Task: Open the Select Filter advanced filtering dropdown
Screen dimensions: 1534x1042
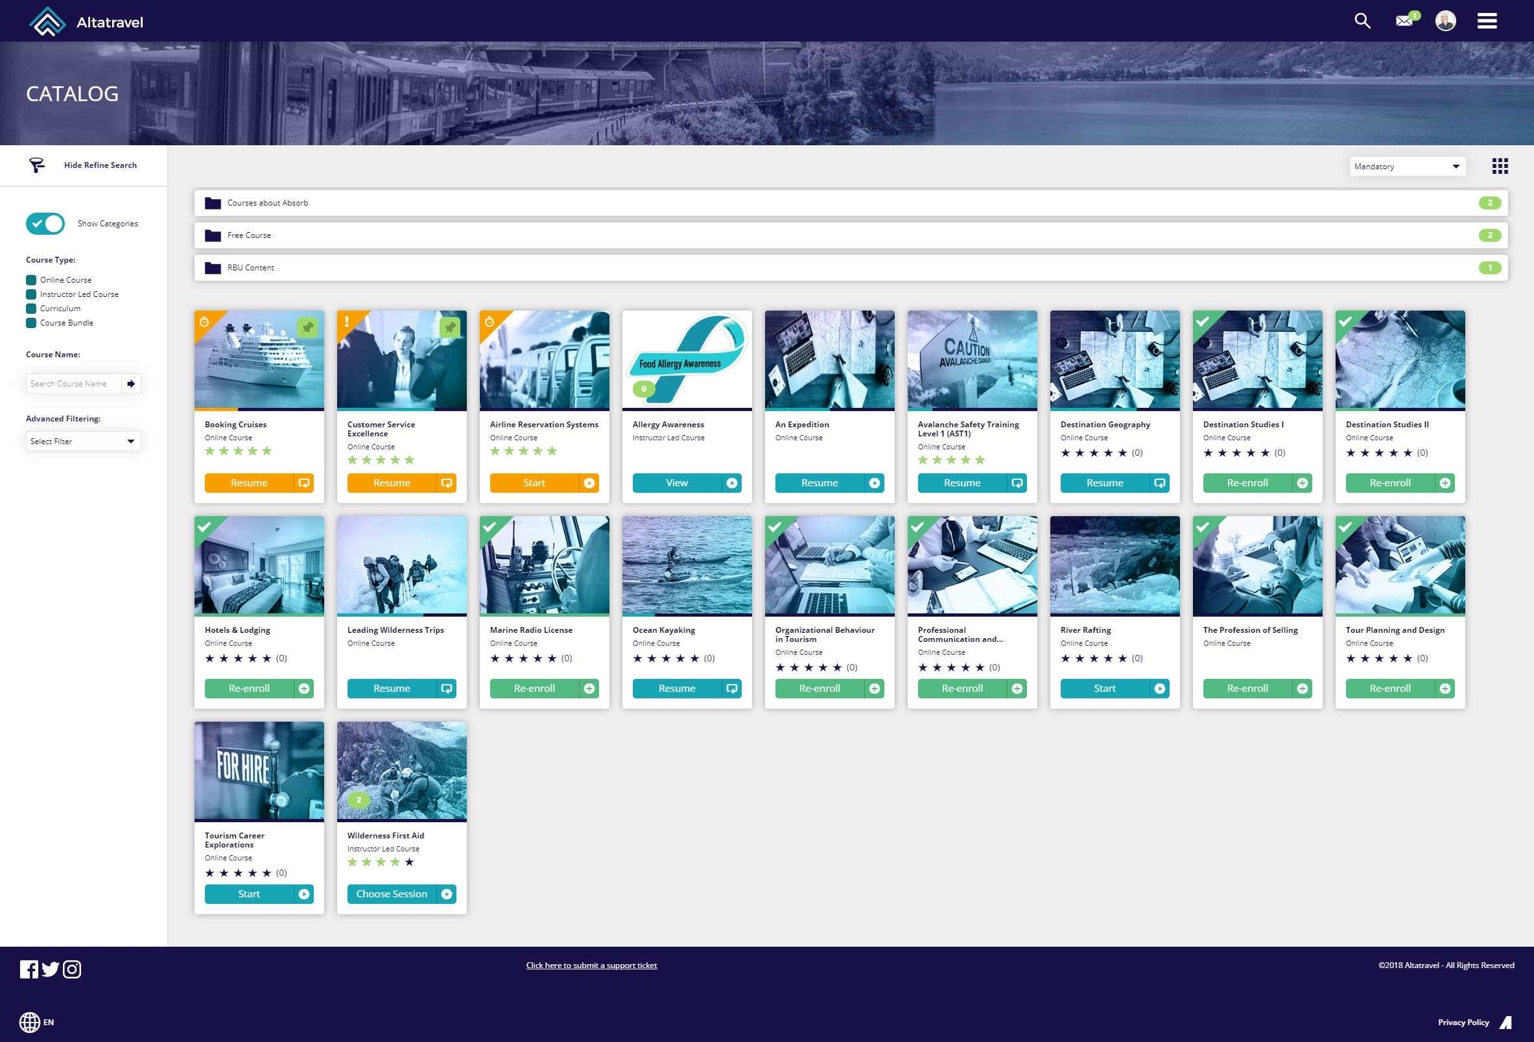Action: click(82, 441)
